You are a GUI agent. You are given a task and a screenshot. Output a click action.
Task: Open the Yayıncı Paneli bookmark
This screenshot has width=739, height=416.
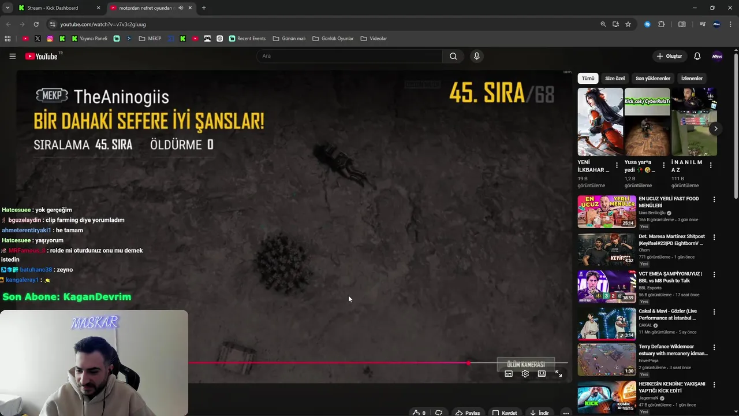(89, 39)
